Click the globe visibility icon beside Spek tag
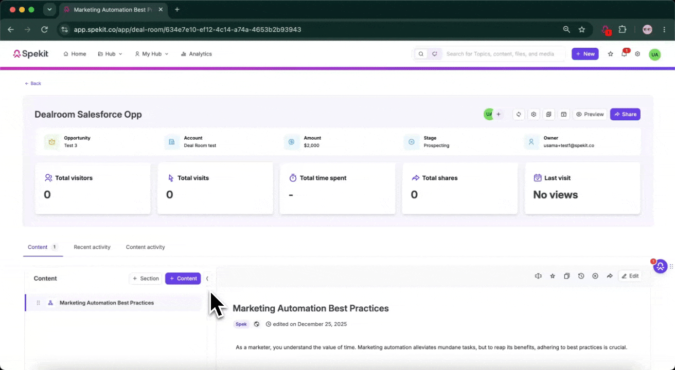Screen dimensions: 675x370 point(257,324)
